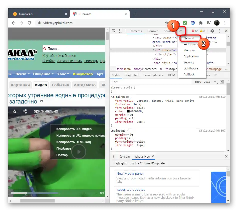Show more style pane tabs chevron
This screenshot has height=211, width=238.
[x=216, y=75]
